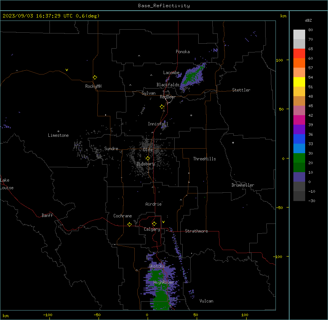Click the white 80 dBZ color swatch

(x=299, y=35)
